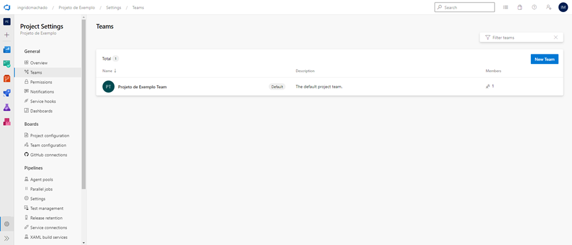Image resolution: width=572 pixels, height=245 pixels.
Task: Open GitHub connections settings
Action: [x=48, y=155]
